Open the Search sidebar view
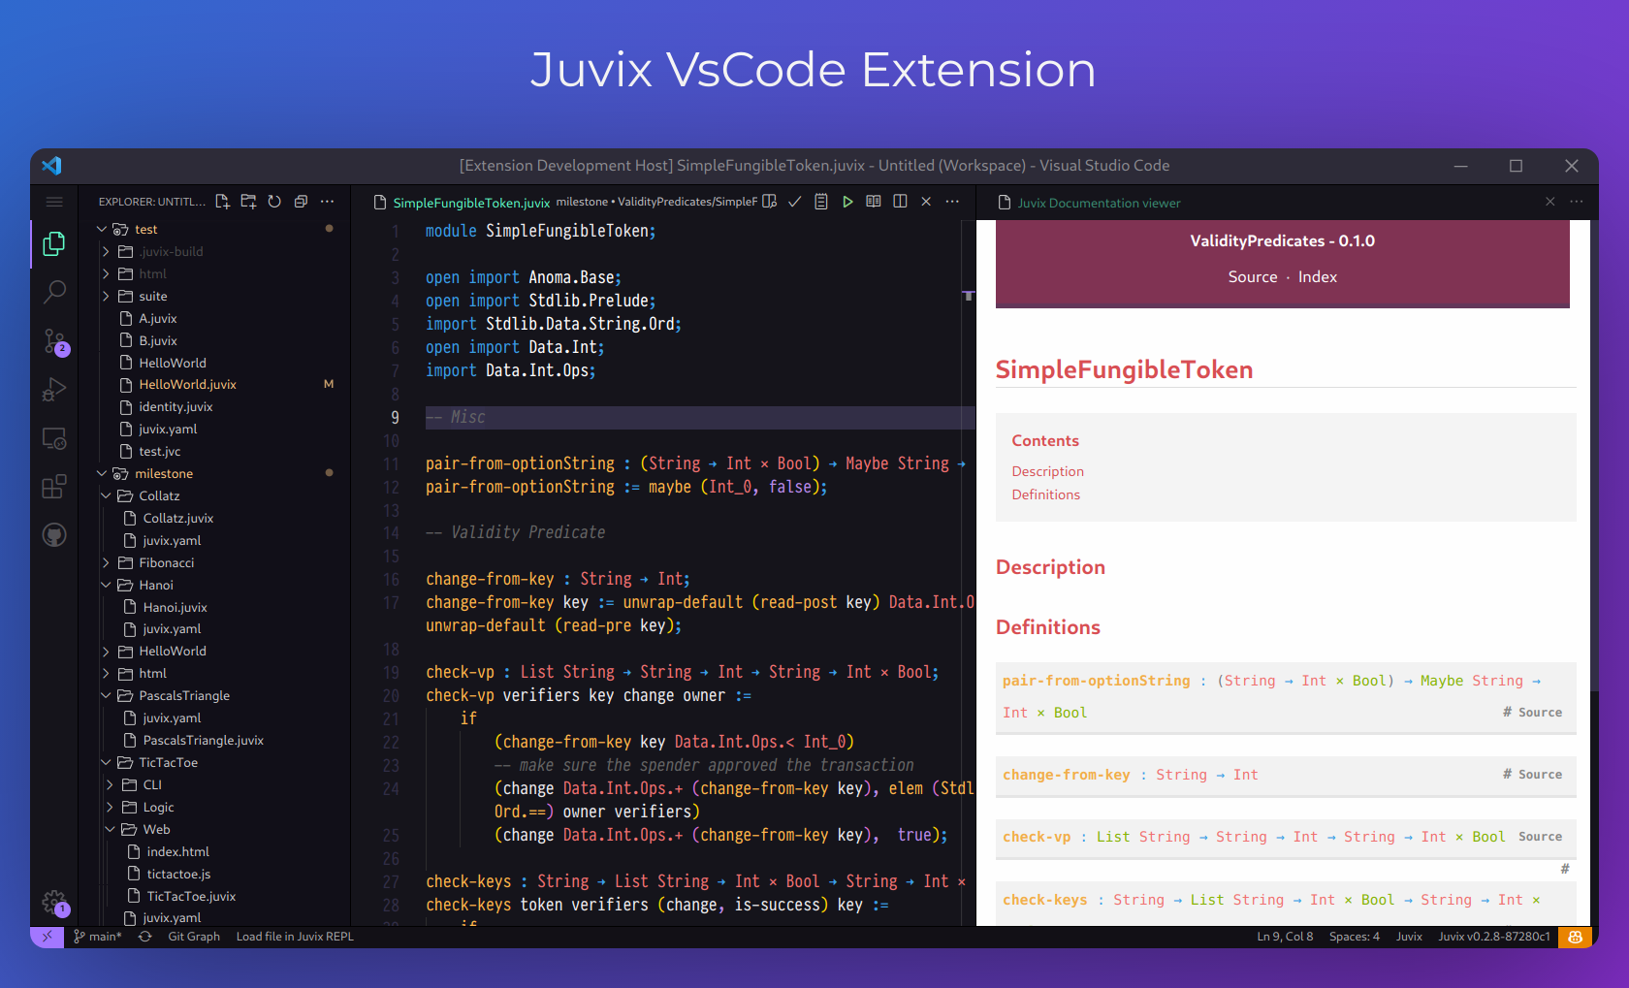 [x=53, y=292]
